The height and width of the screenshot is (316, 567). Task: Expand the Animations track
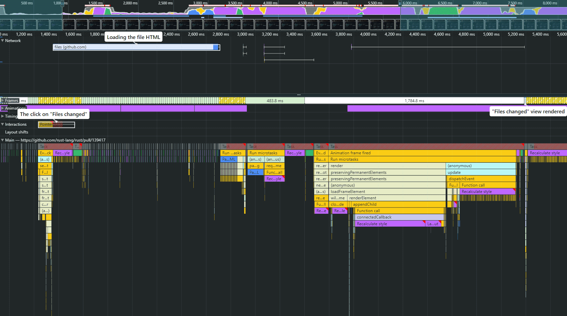point(3,108)
